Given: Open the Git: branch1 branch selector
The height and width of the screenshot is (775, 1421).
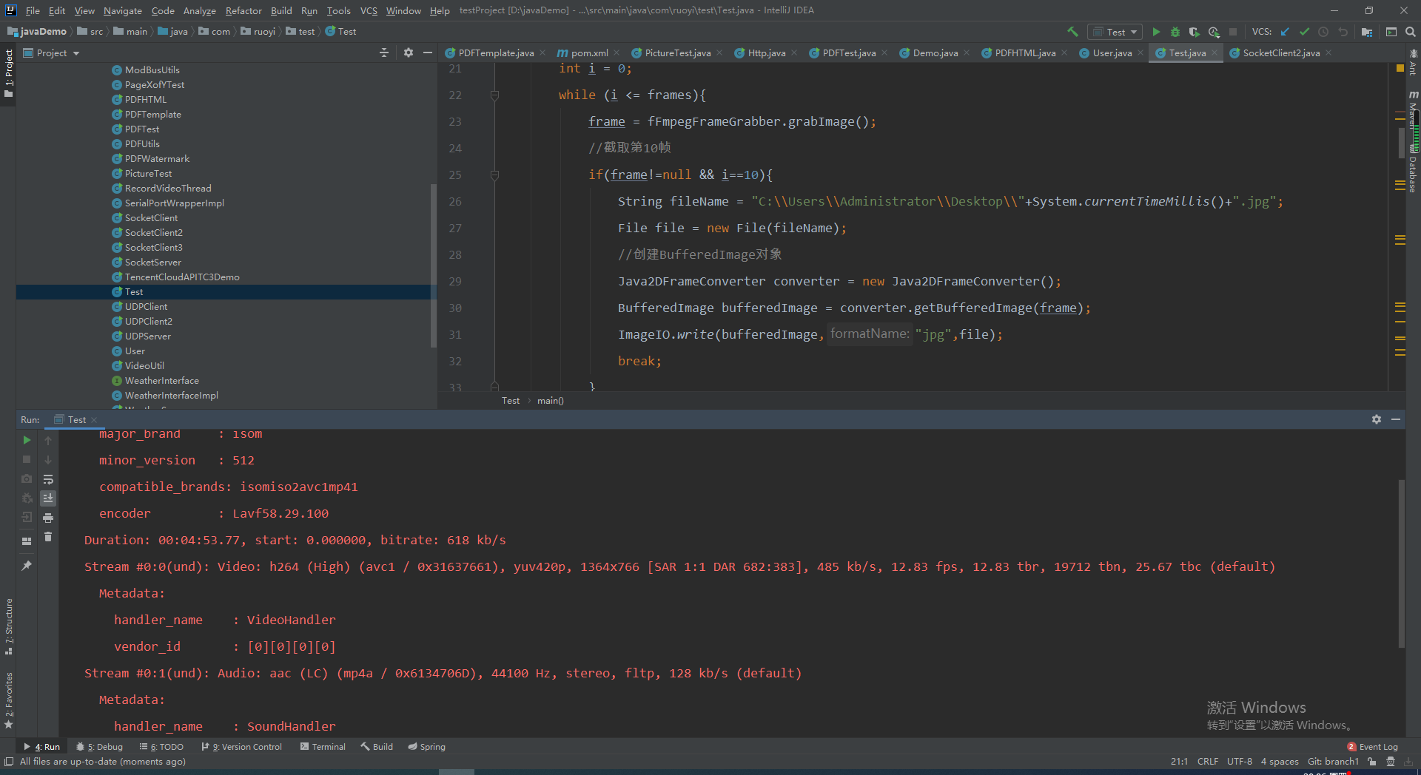Looking at the screenshot, I should click(1333, 761).
